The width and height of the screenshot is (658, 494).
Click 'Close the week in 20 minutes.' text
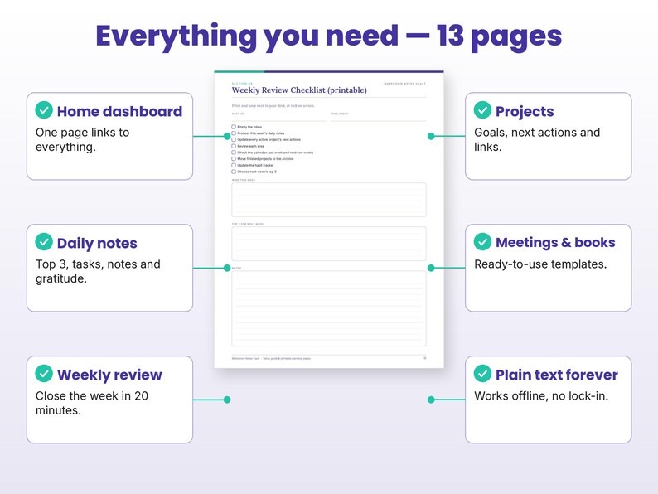click(x=92, y=403)
